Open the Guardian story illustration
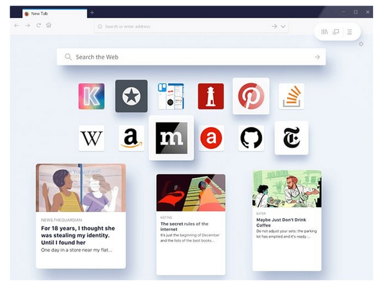Image resolution: width=381 pixels, height=287 pixels. (81, 188)
